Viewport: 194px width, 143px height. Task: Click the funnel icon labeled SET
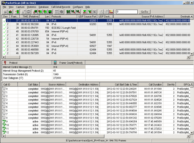coord(85,12)
